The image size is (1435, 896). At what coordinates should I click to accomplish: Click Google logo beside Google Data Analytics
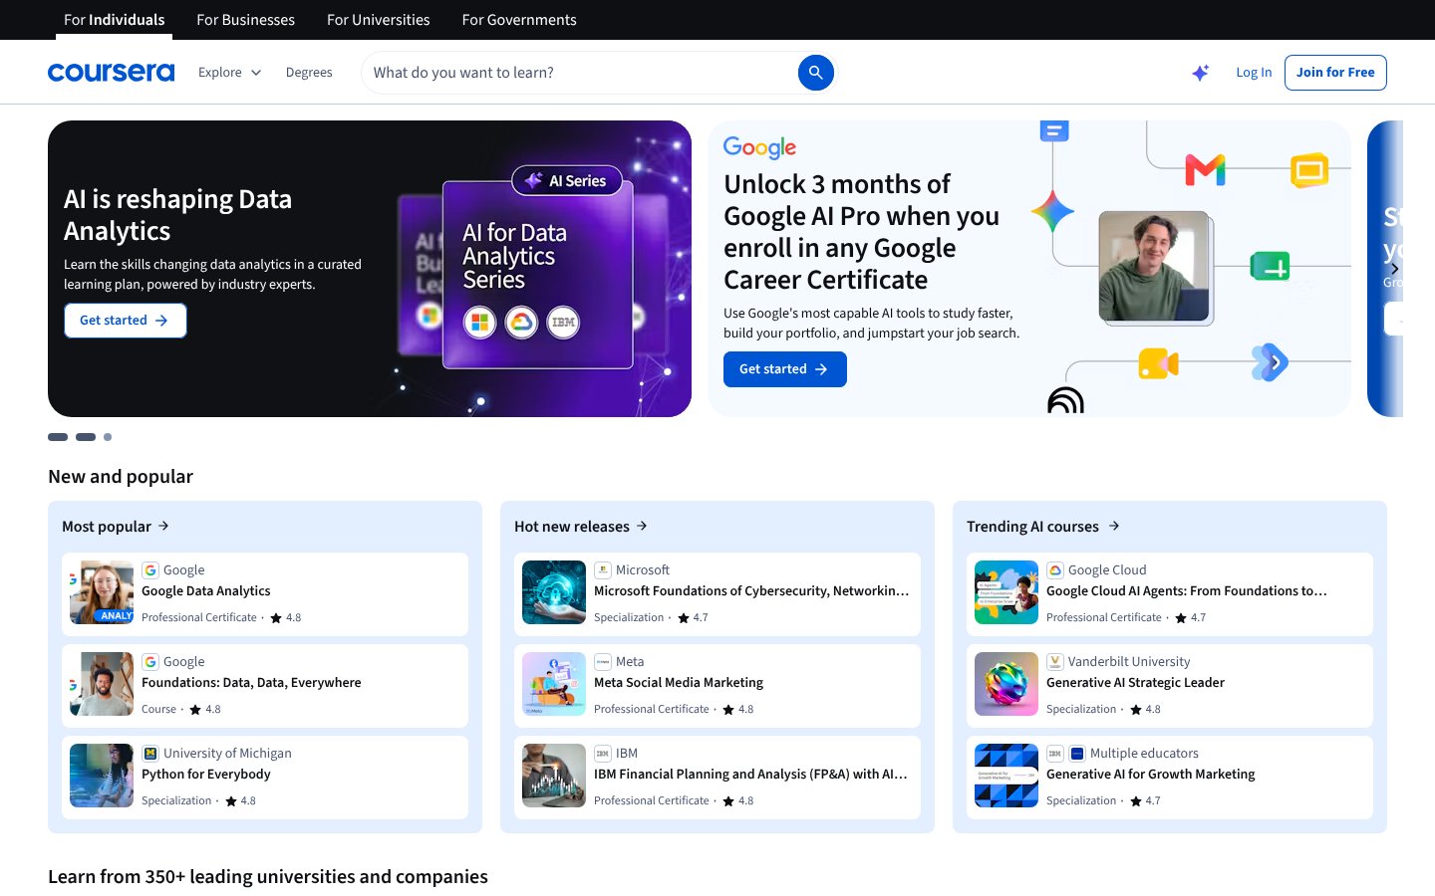(x=150, y=570)
